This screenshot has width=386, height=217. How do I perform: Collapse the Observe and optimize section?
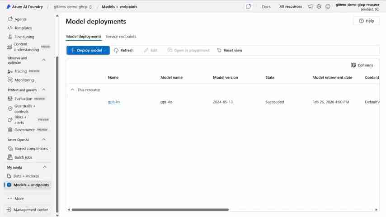44,60
